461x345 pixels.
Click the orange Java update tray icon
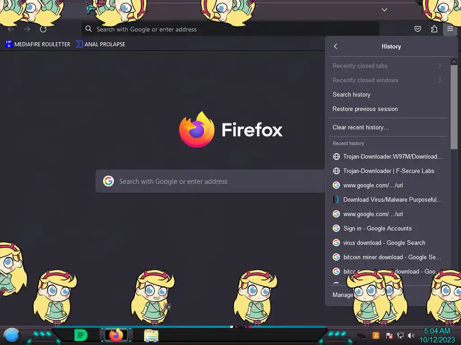pos(375,335)
